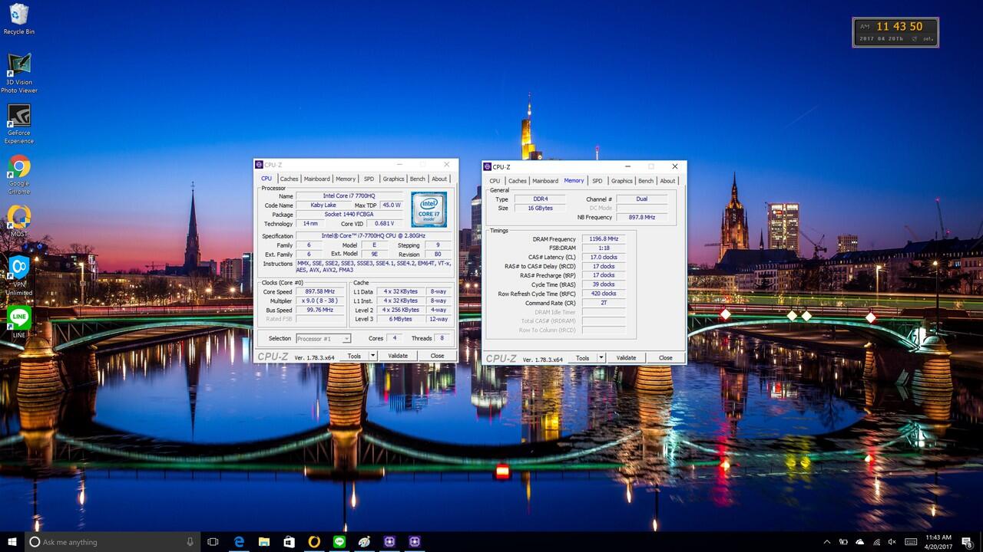This screenshot has height=552, width=983.
Task: Expand Tools dropdown arrow in CPU-tab window
Action: pos(372,356)
